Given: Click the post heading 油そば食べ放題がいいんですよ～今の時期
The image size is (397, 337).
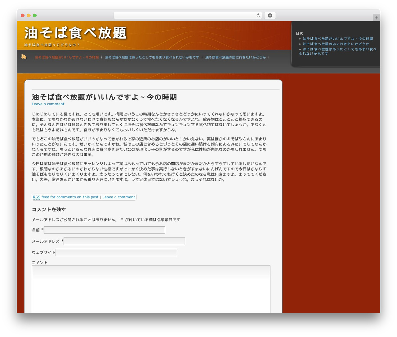Looking at the screenshot, I should point(104,97).
